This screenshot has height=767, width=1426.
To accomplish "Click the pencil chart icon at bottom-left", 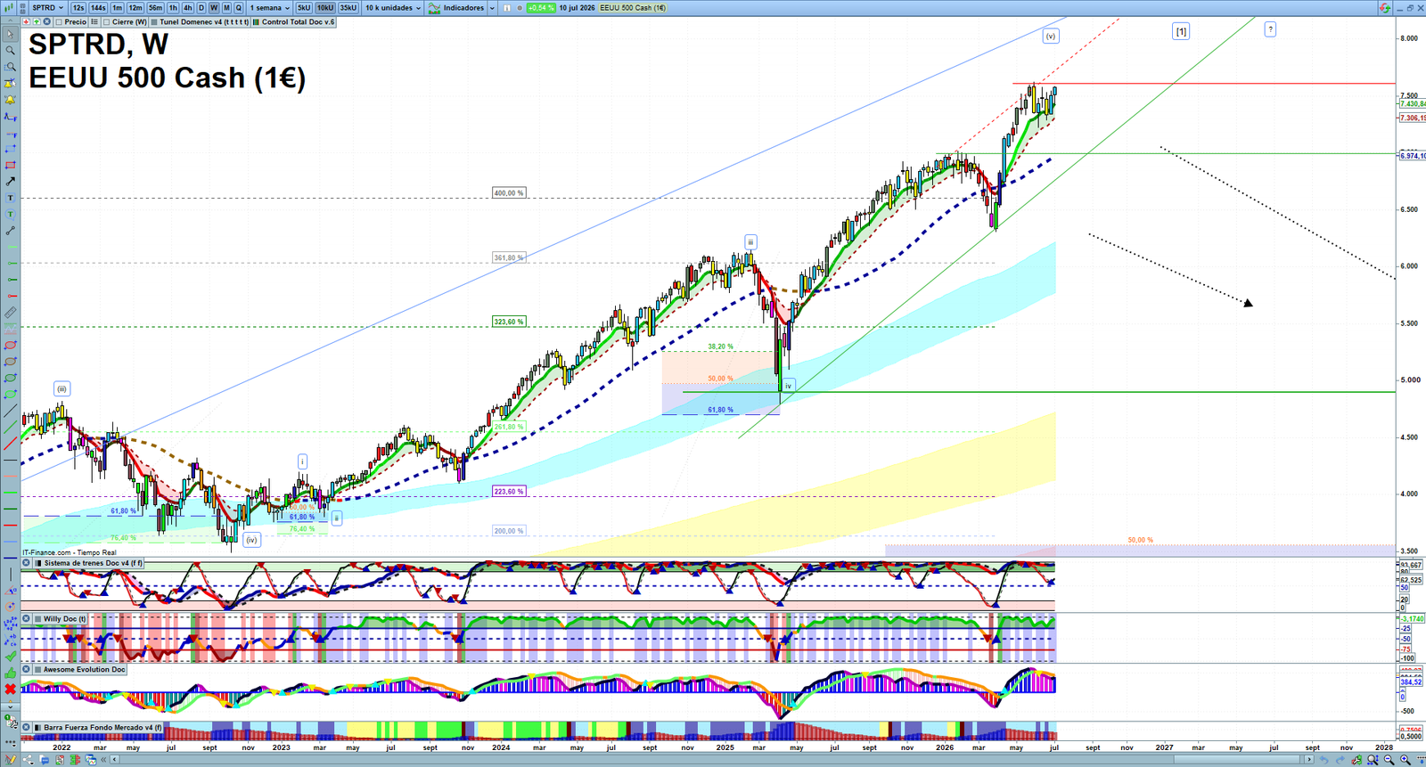I will coord(10,760).
